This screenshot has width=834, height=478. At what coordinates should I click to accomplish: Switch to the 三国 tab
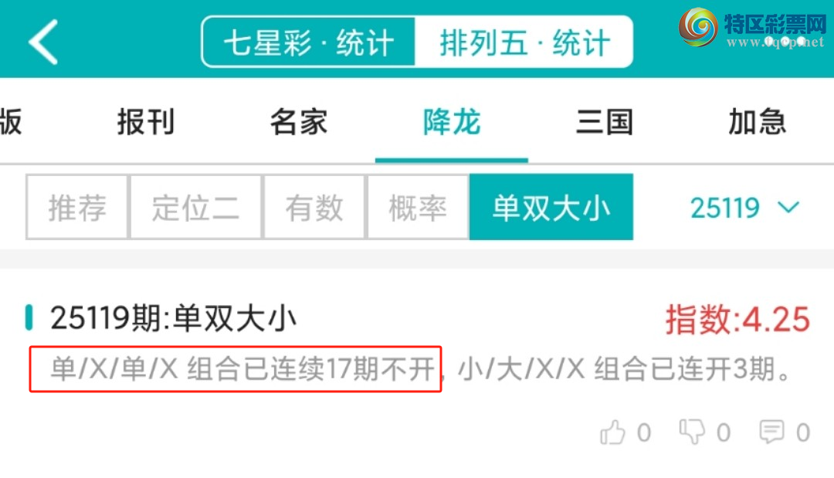[605, 122]
